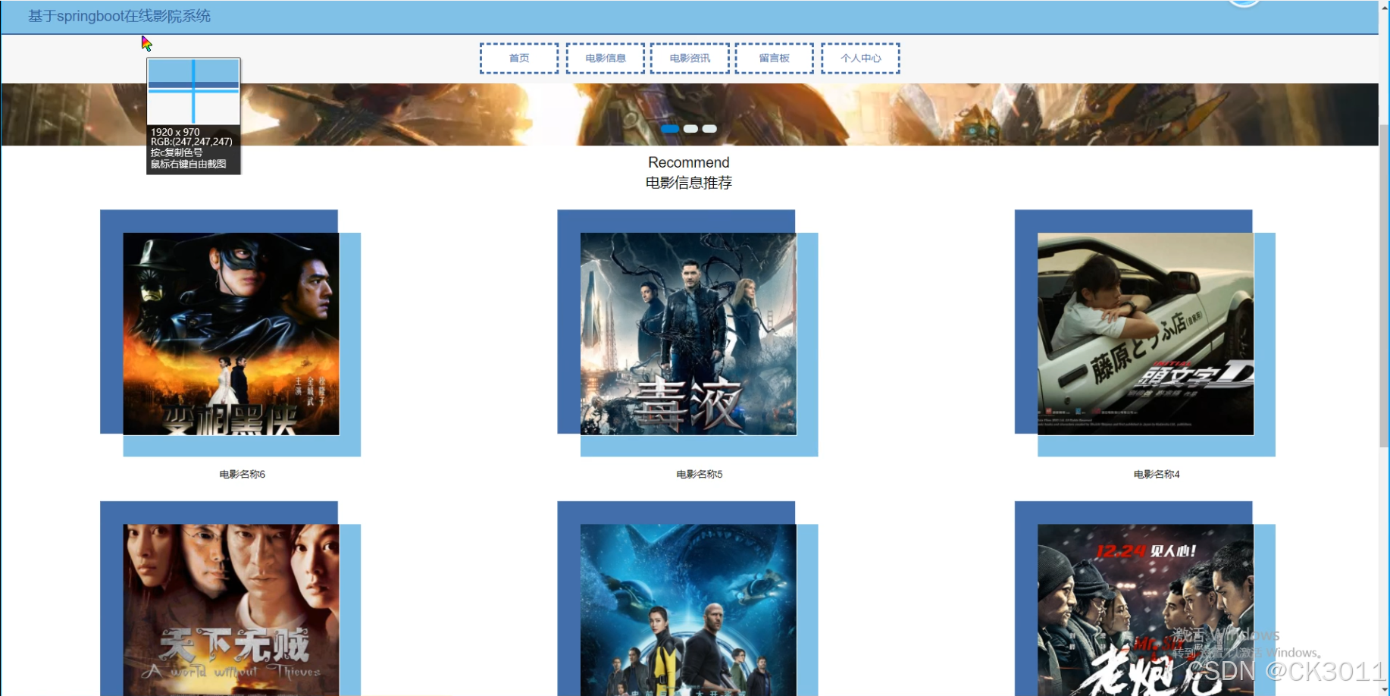Screen dimensions: 1390x696
Task: Open the 頭文字D movie poster
Action: click(x=1145, y=334)
